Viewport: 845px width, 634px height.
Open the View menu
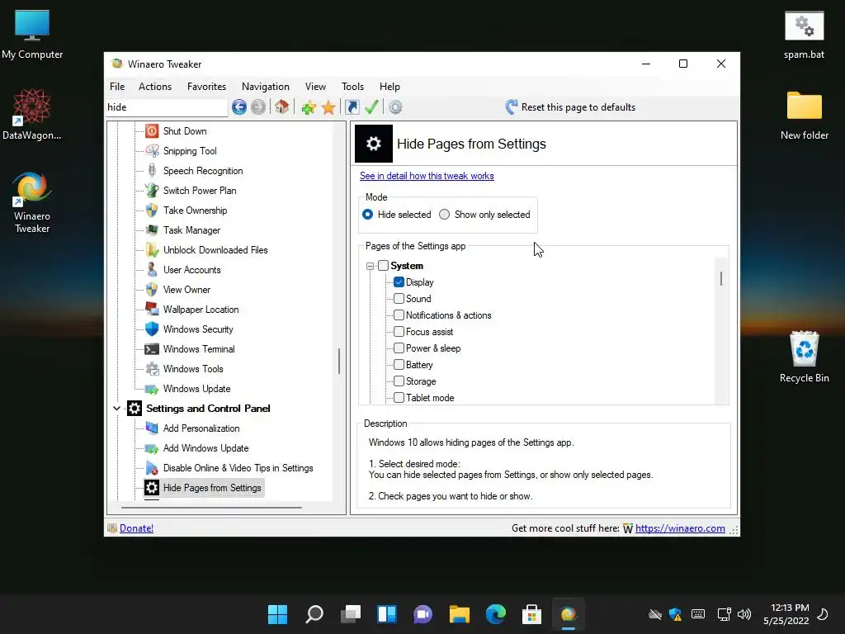[315, 86]
